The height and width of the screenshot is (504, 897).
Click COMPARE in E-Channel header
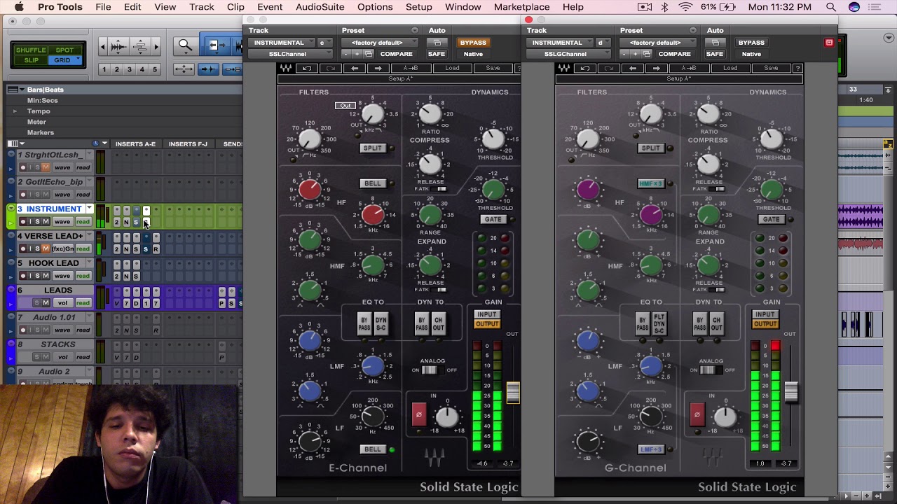(x=396, y=54)
